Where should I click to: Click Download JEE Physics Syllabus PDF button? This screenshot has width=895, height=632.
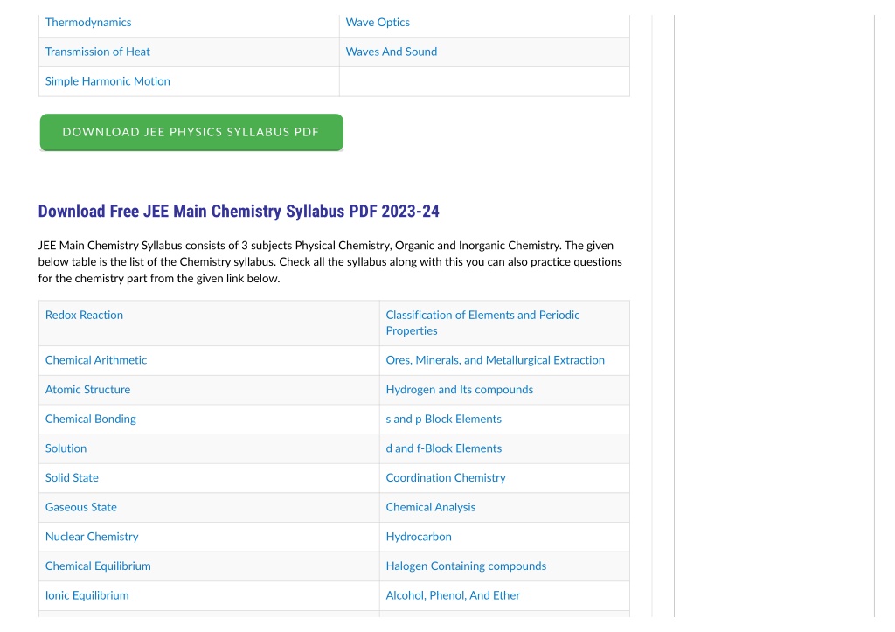tap(191, 132)
